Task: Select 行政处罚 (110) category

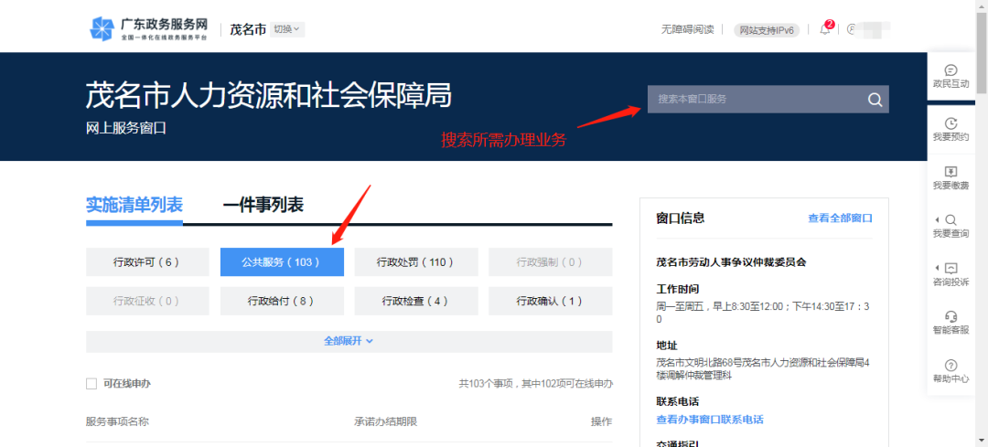Action: pyautogui.click(x=416, y=262)
